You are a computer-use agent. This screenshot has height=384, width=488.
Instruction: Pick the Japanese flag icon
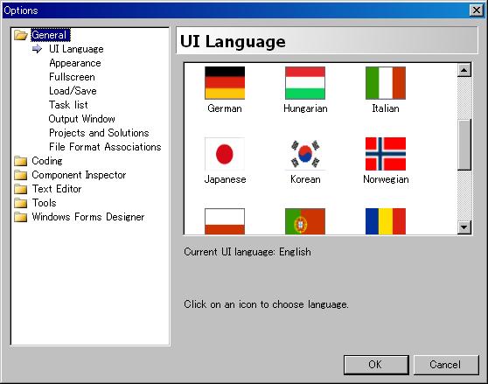[225, 154]
